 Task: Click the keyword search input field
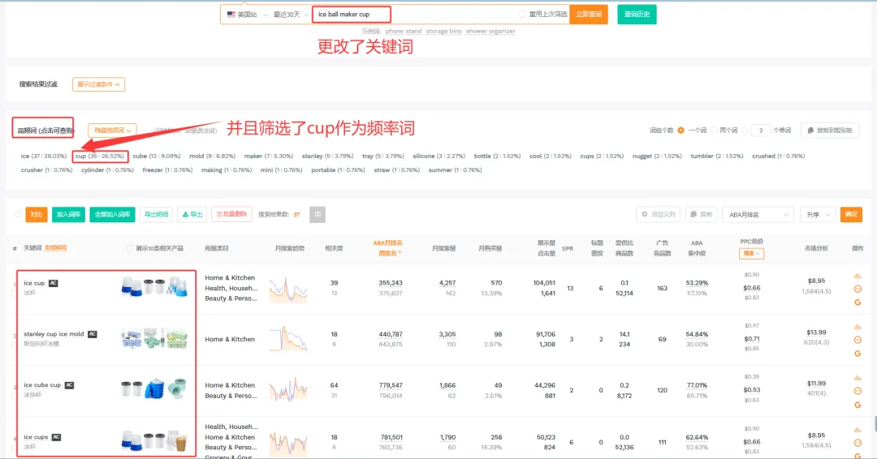352,15
